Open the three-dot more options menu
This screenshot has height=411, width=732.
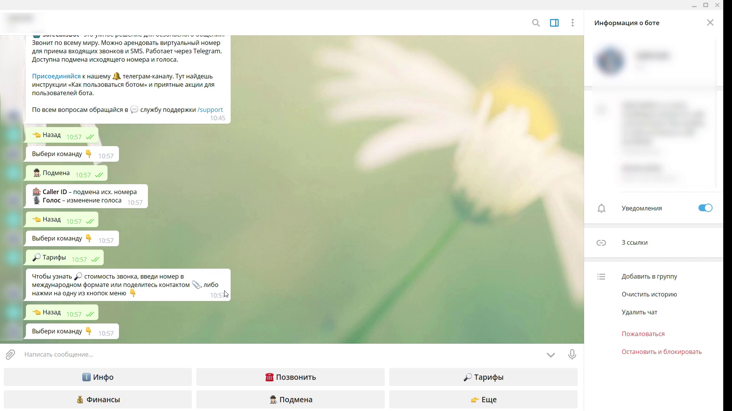click(x=572, y=23)
